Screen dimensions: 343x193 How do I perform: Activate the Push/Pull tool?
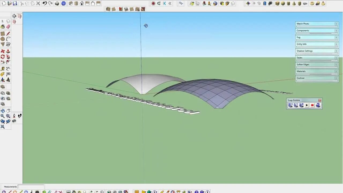pos(8,51)
